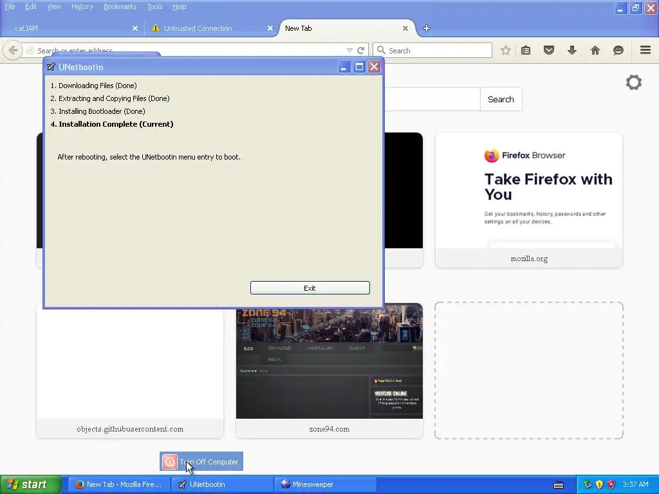Screen dimensions: 659x494
Task: Minimize the UNetbootin window
Action: pyautogui.click(x=344, y=67)
